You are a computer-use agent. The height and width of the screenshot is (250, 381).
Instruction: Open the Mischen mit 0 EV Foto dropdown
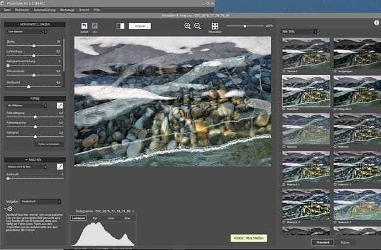click(x=27, y=167)
